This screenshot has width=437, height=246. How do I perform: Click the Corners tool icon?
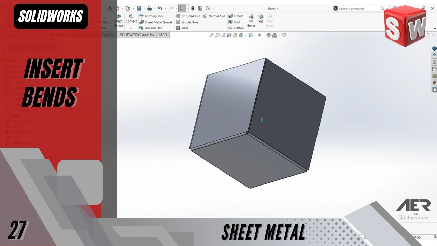tap(131, 17)
